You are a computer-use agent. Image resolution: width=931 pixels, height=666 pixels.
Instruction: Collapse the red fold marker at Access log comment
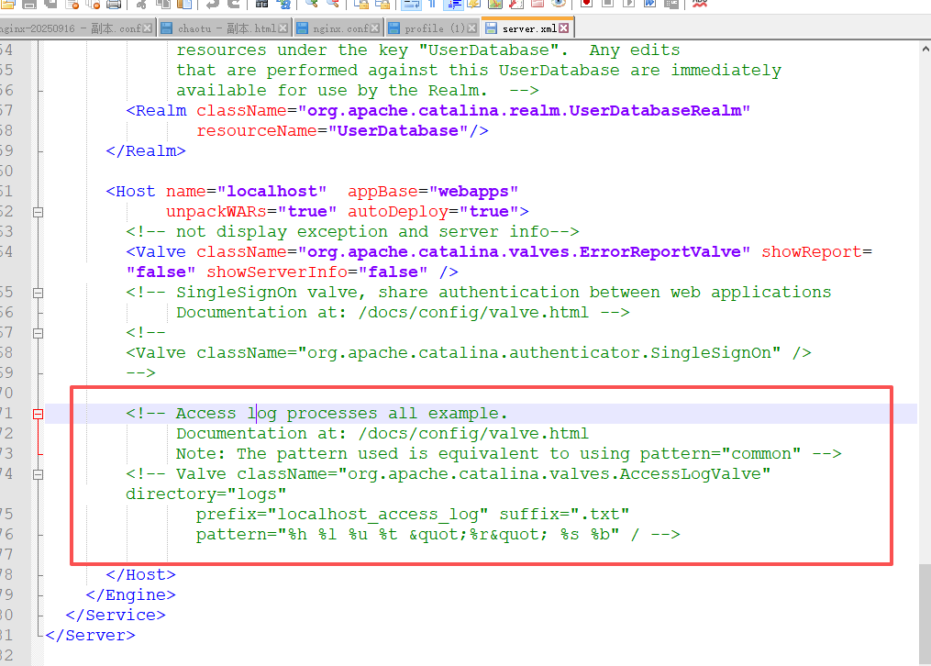point(38,414)
